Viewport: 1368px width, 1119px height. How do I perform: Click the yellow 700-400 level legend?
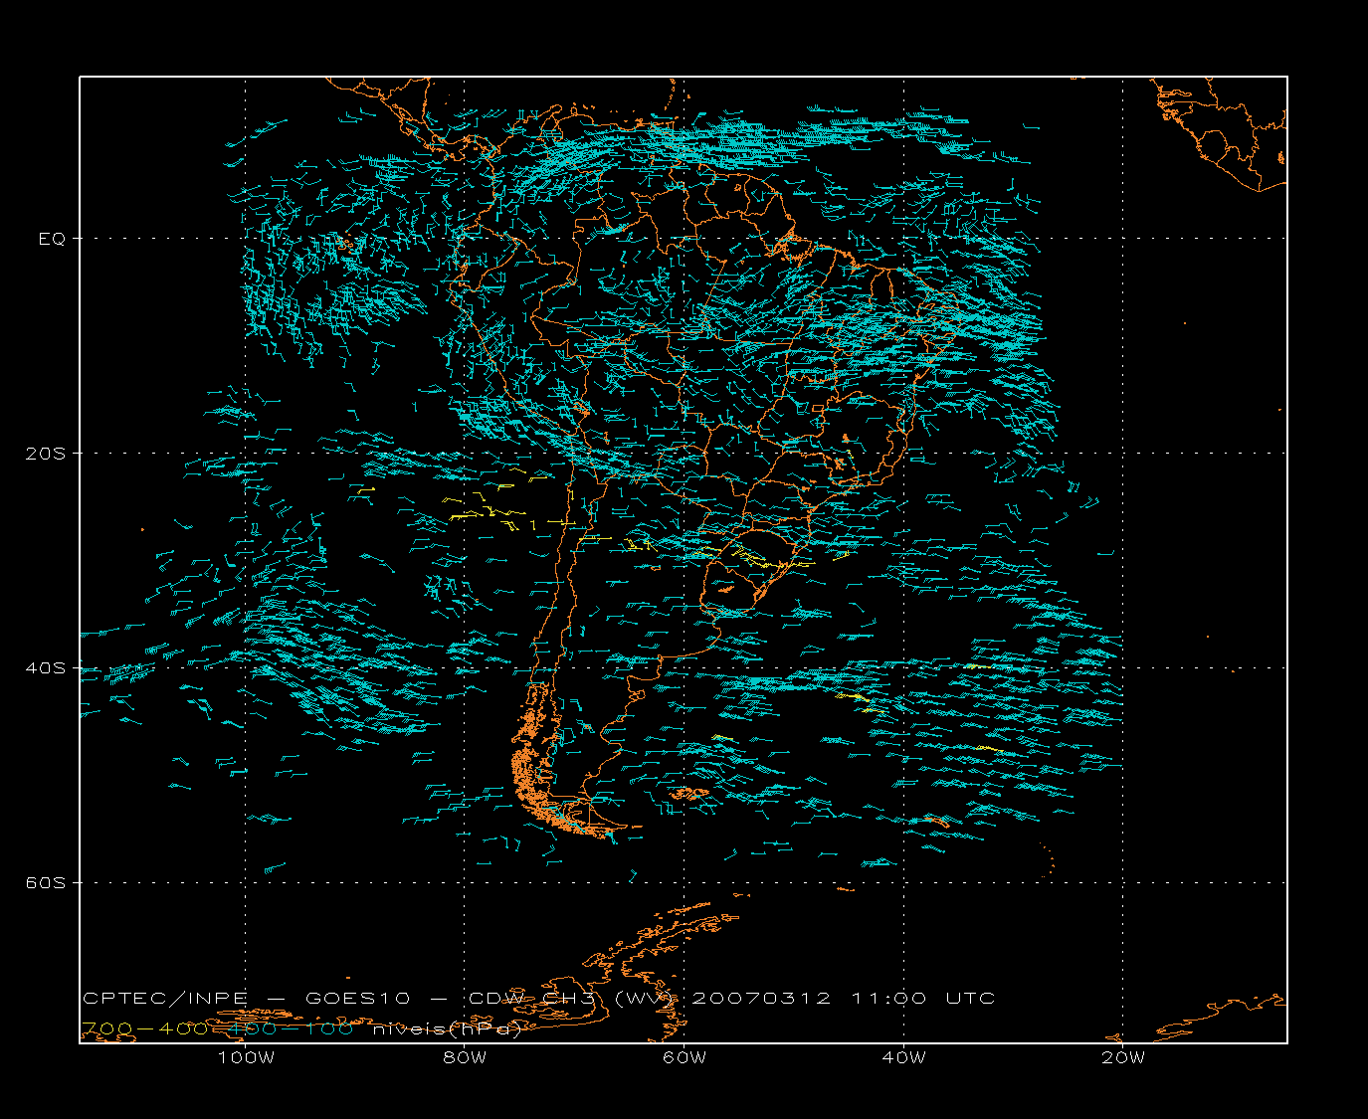tap(144, 1029)
